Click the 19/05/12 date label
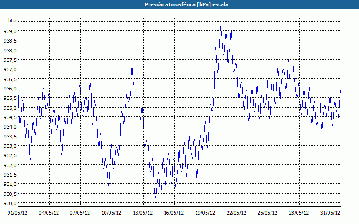 coord(205,213)
